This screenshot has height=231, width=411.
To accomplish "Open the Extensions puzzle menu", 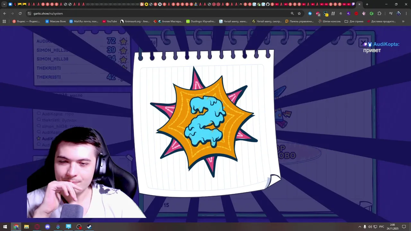I will [379, 13].
